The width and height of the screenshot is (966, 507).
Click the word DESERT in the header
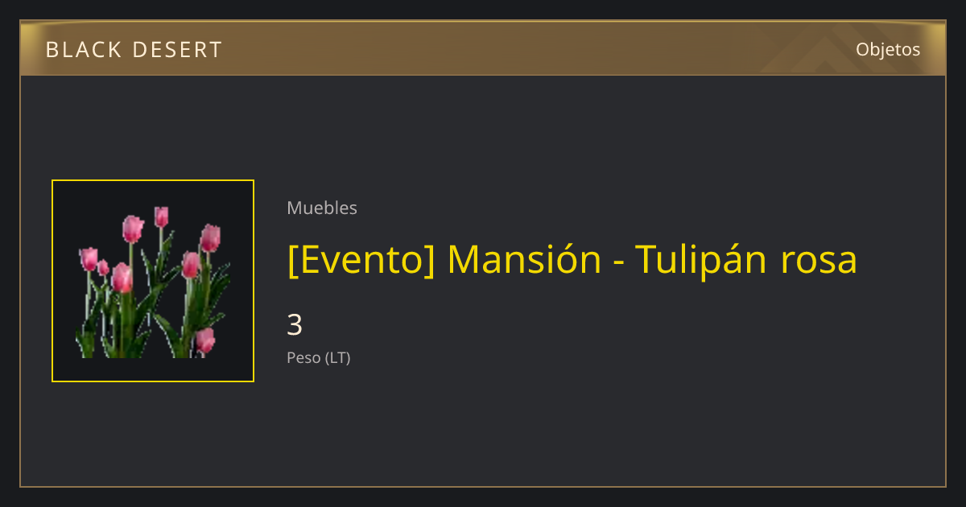[x=178, y=50]
